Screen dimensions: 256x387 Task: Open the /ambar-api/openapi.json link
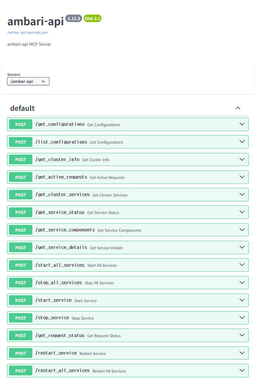tap(27, 32)
